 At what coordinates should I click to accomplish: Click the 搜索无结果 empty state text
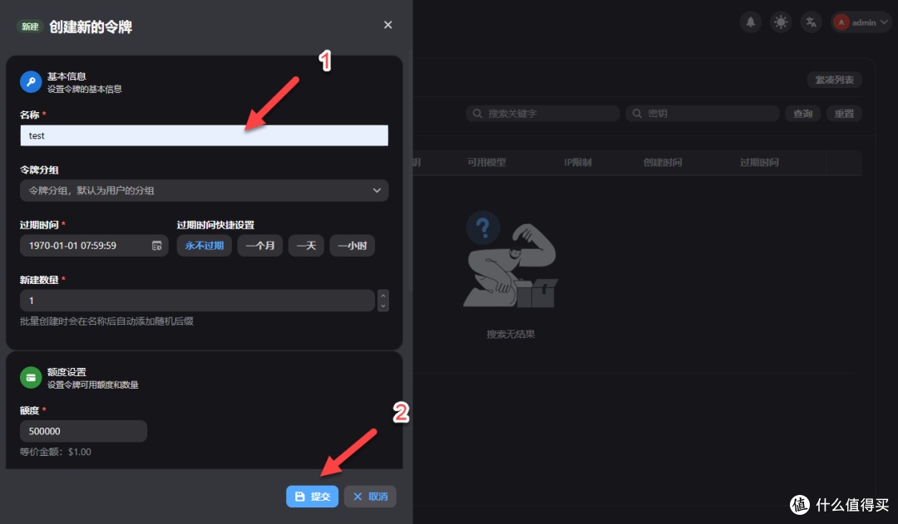pyautogui.click(x=511, y=334)
